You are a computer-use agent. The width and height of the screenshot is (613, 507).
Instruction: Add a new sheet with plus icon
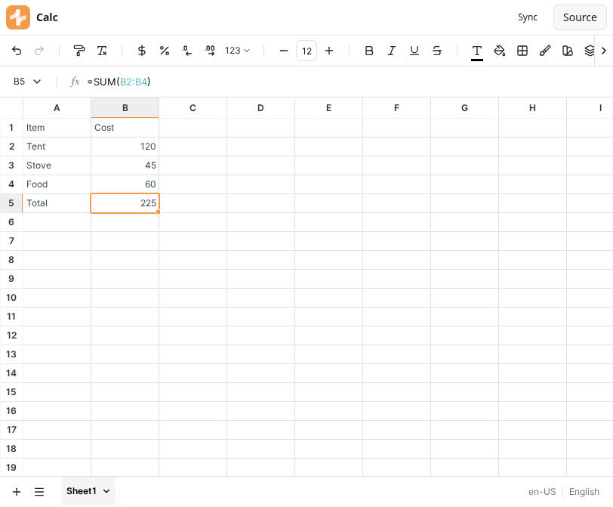pyautogui.click(x=17, y=492)
